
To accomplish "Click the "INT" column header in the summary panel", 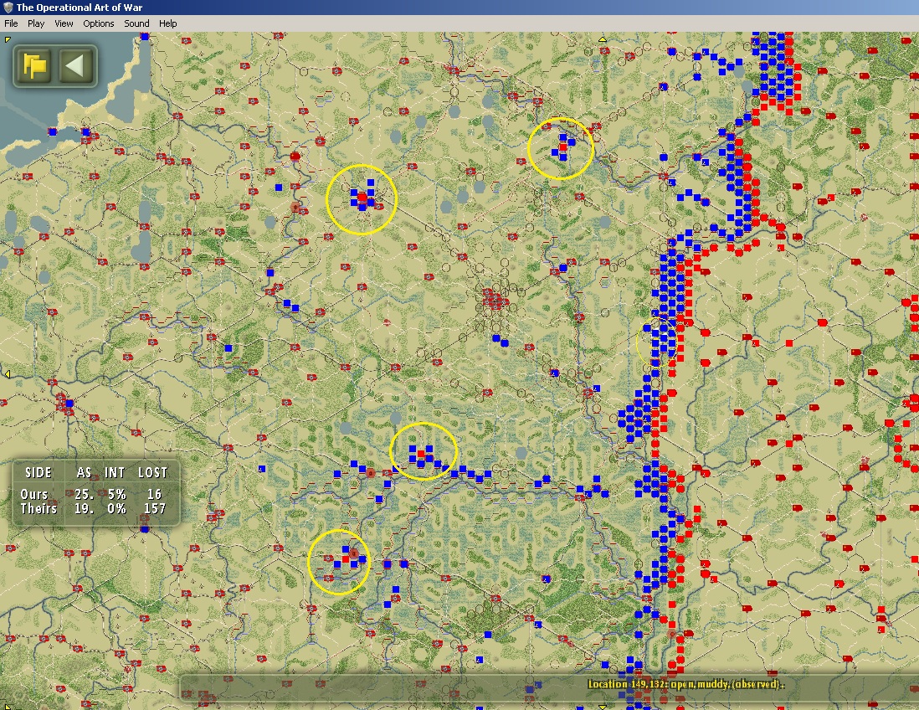I will (115, 472).
